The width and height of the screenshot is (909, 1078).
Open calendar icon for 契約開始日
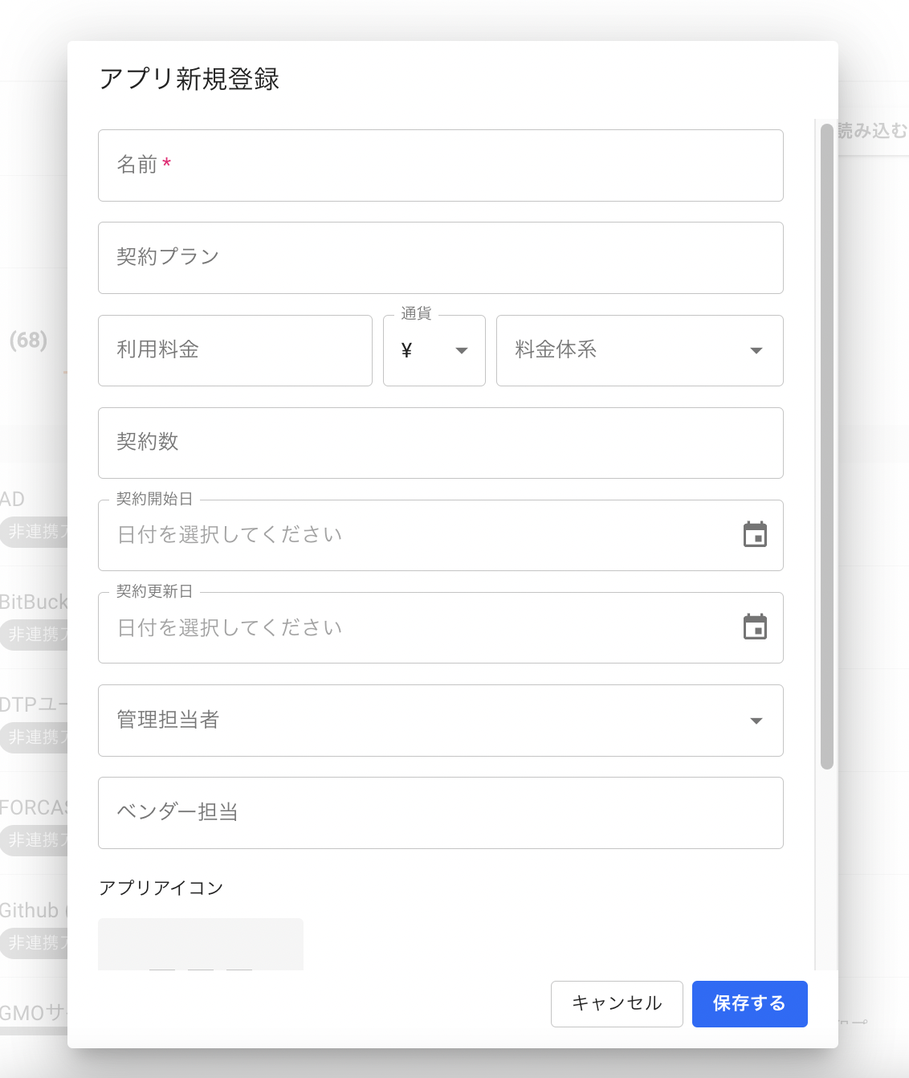pyautogui.click(x=755, y=535)
